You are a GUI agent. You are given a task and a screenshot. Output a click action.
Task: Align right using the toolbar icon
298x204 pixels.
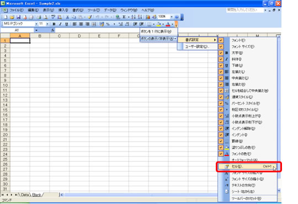87,24
